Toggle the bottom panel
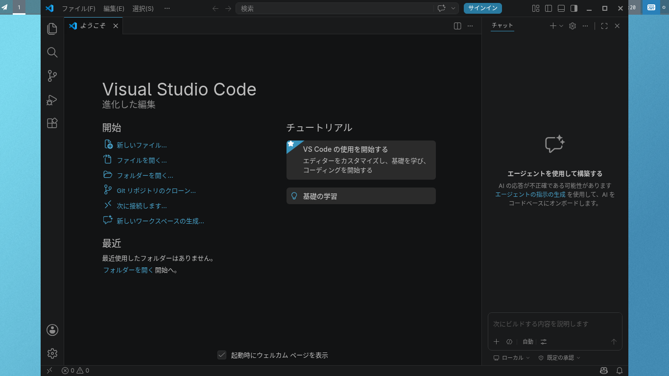Viewport: 669px width, 376px height. point(561,8)
